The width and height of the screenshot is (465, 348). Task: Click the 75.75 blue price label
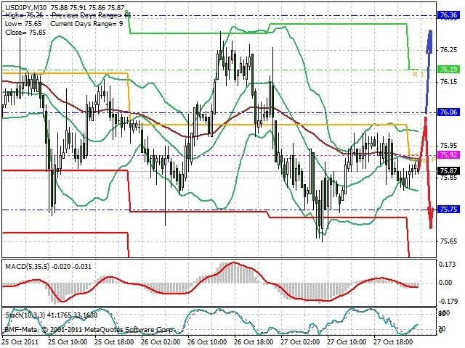[x=448, y=210]
